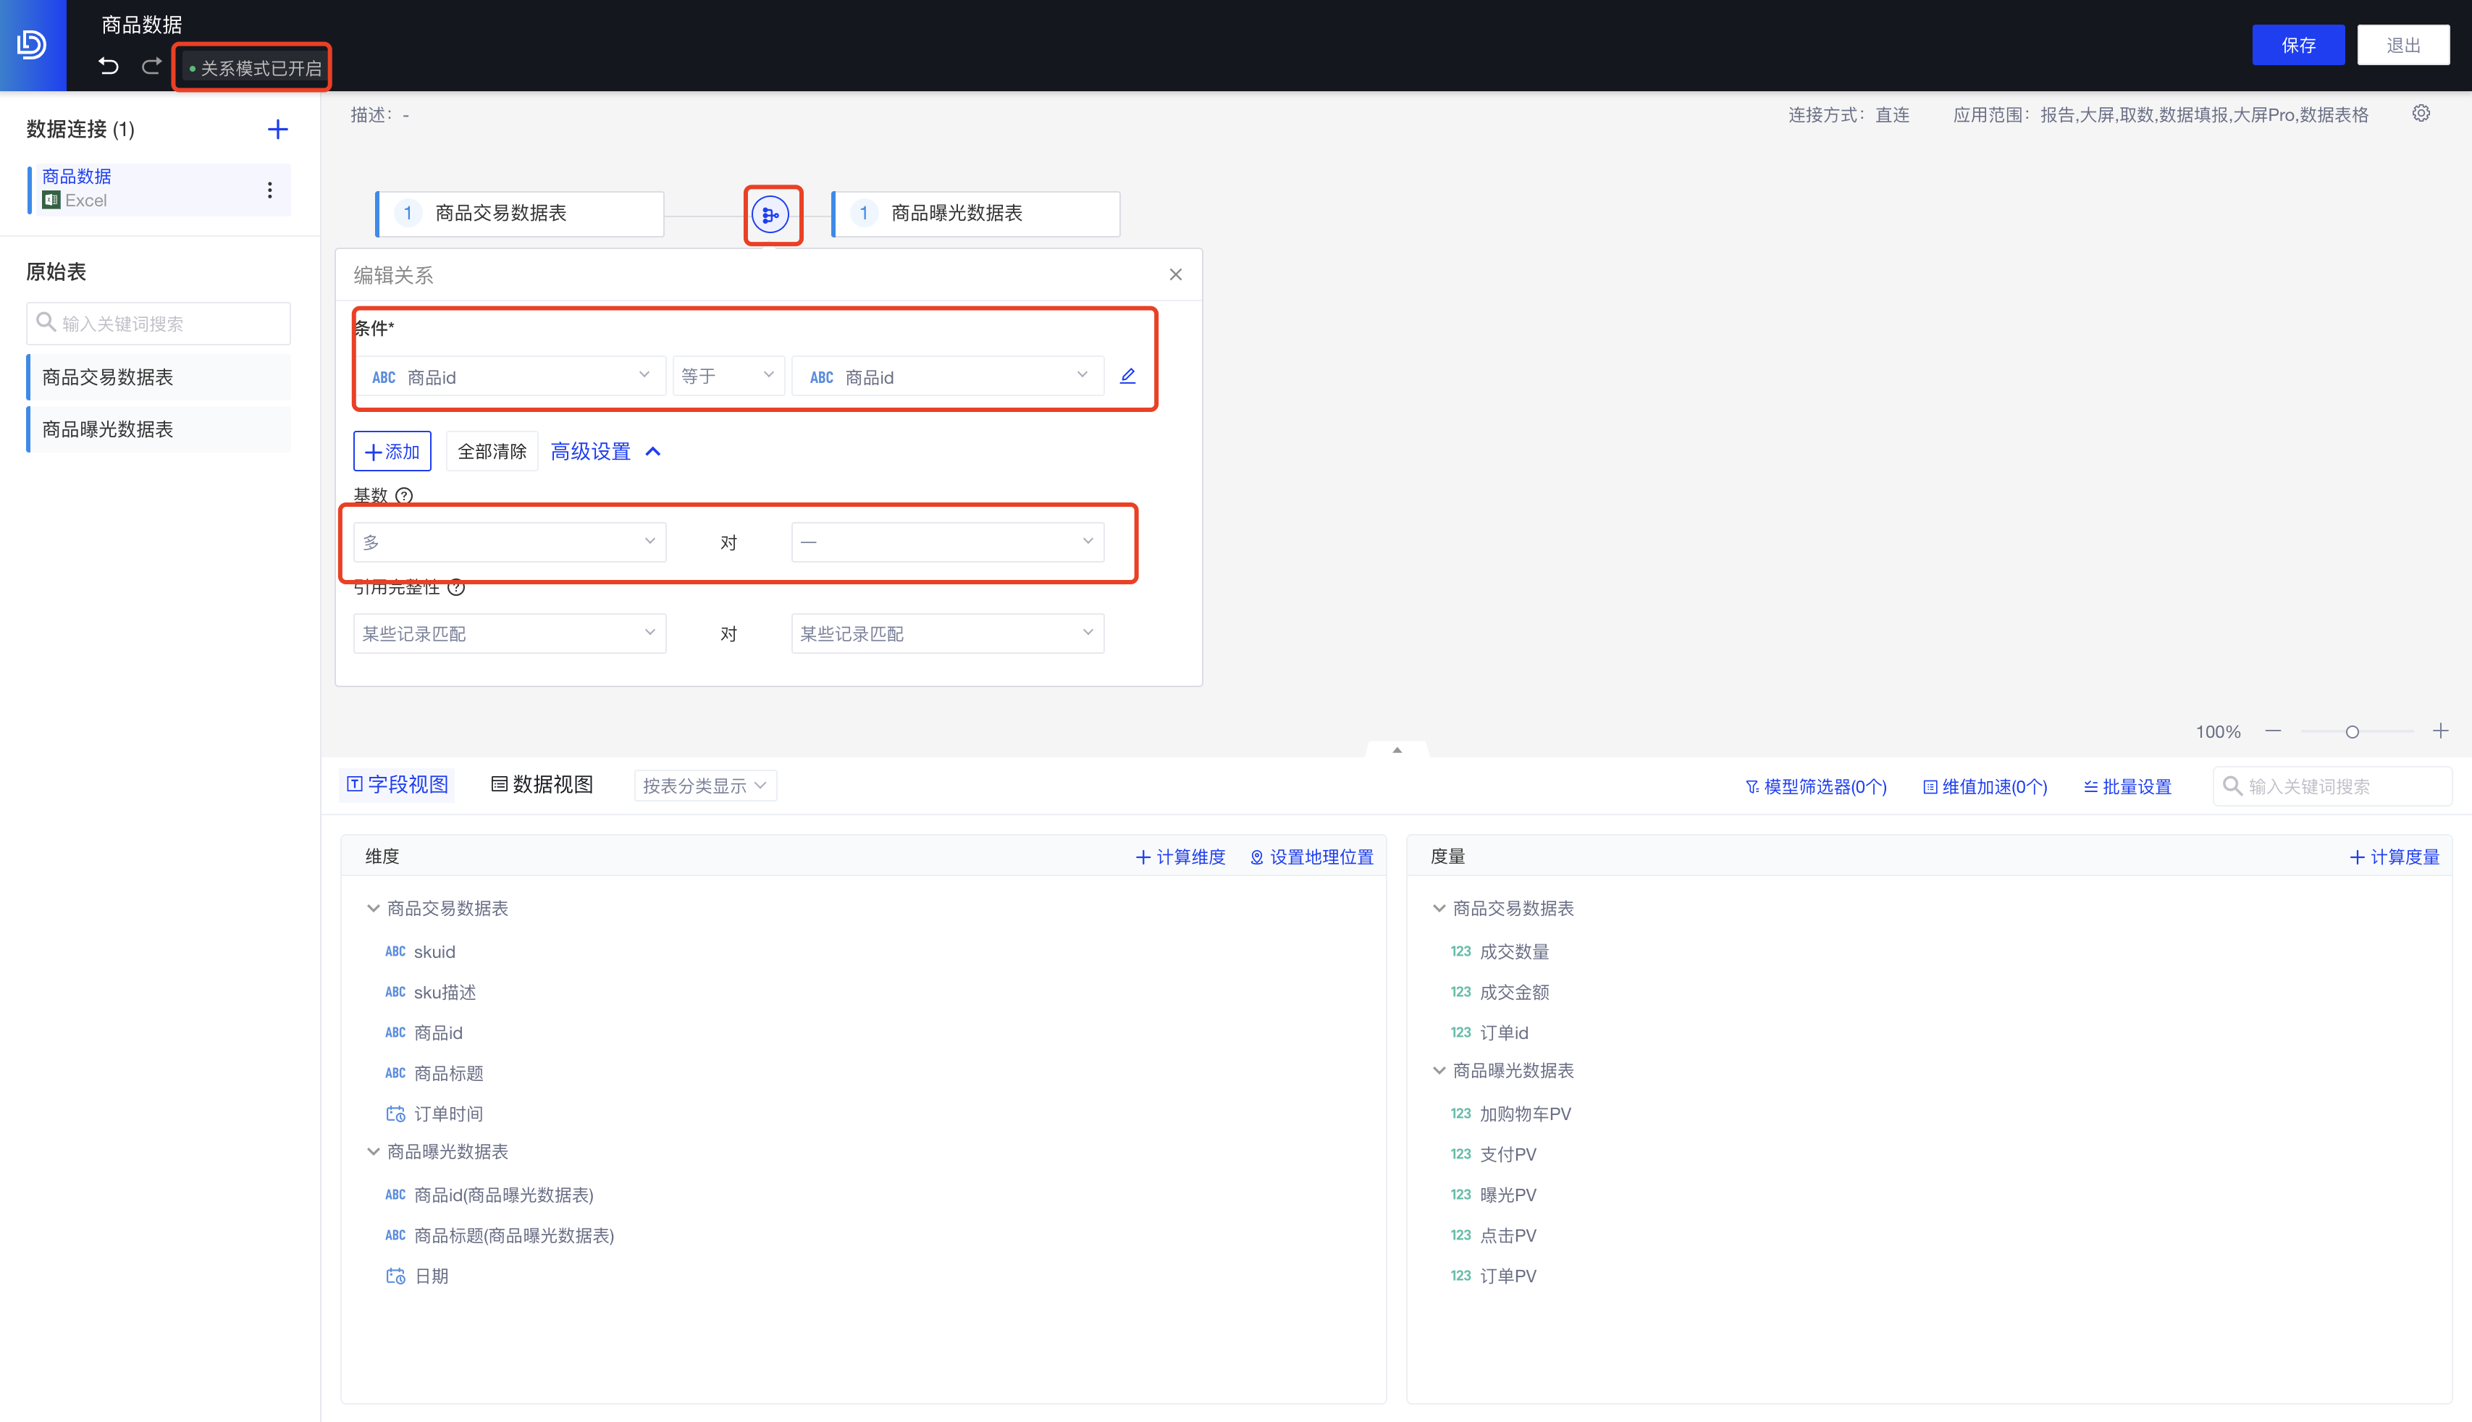Switch to the 字段视图 tab
The image size is (2472, 1422).
click(398, 784)
